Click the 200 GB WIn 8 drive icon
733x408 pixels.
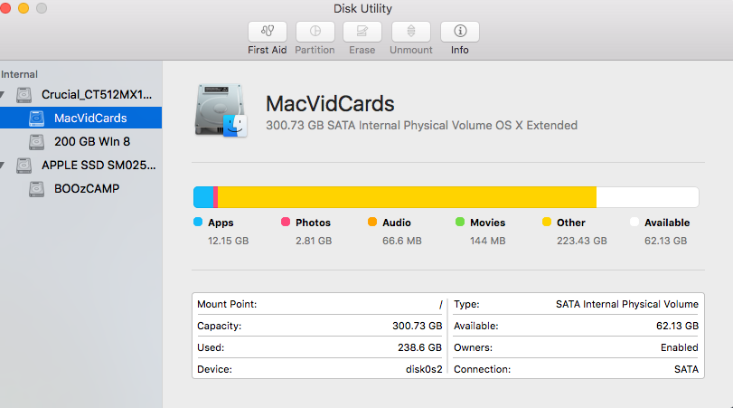(x=36, y=142)
